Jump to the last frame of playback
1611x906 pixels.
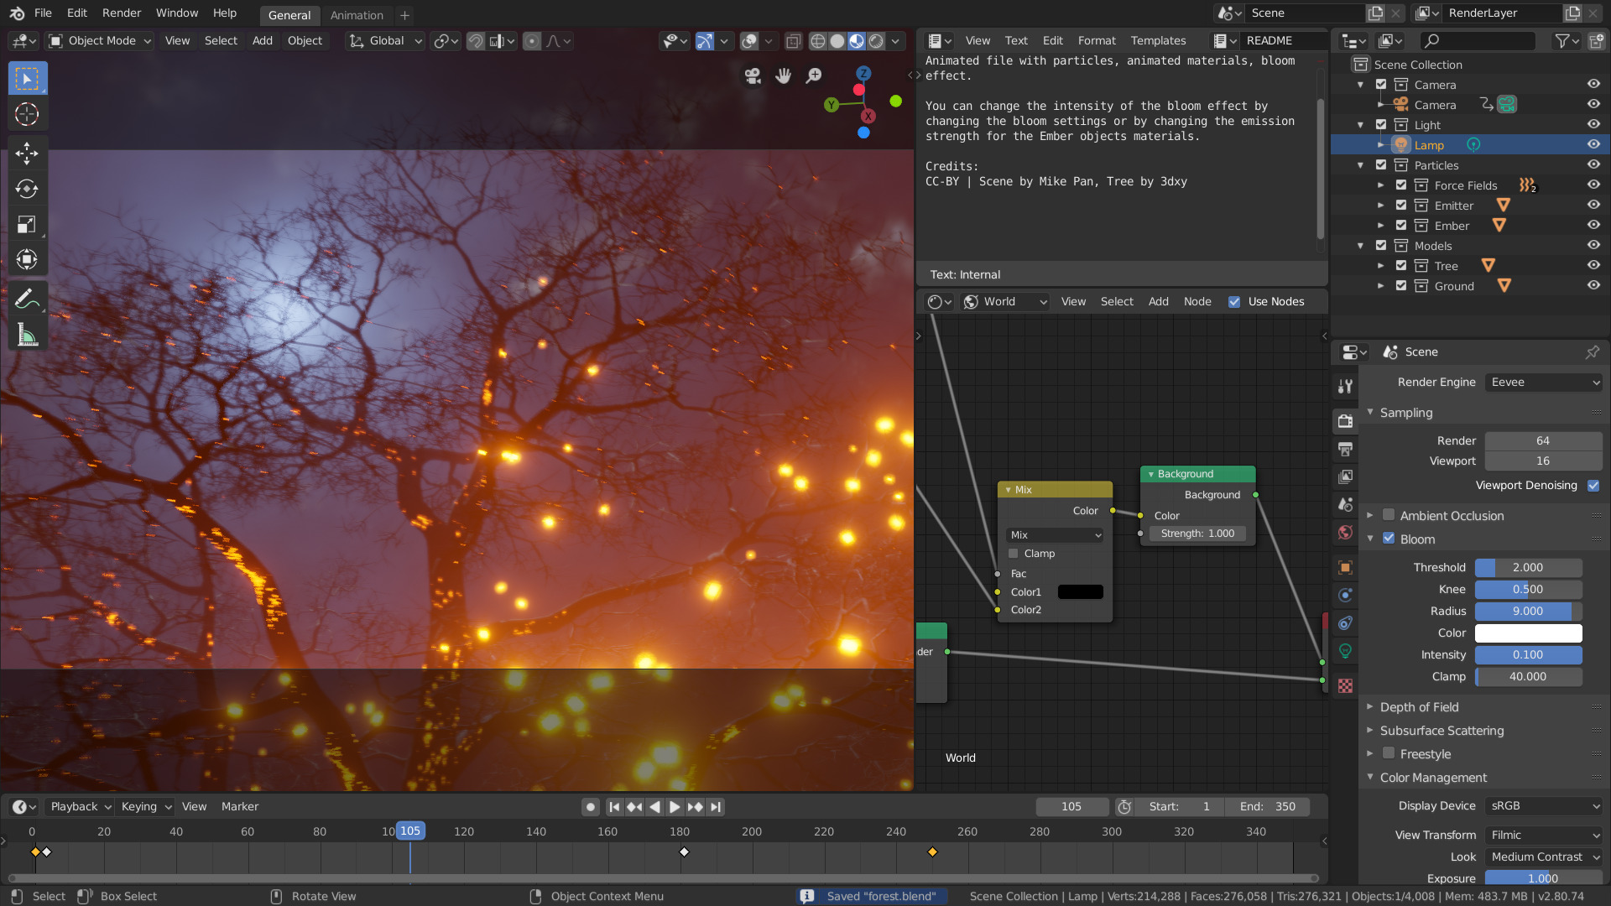tap(716, 806)
